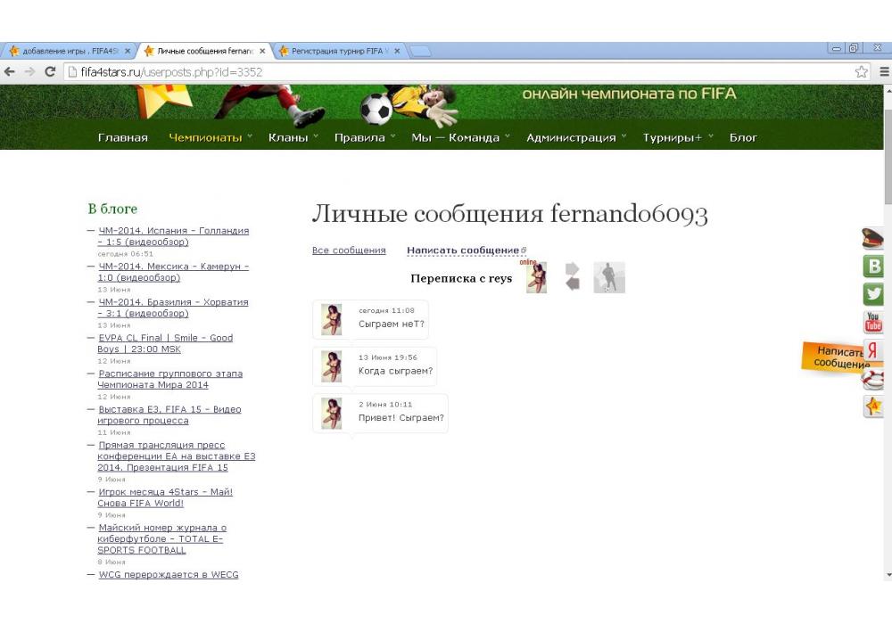This screenshot has width=892, height=624.
Task: Go to Главная in the navigation bar
Action: (122, 137)
